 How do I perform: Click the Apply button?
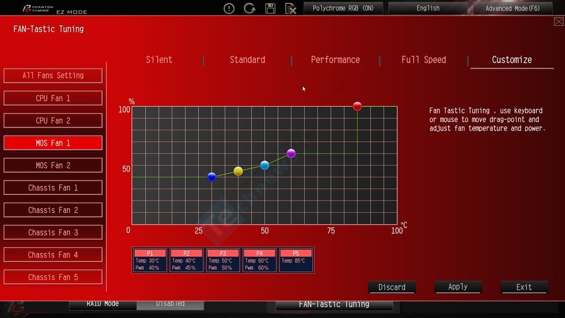click(x=458, y=287)
